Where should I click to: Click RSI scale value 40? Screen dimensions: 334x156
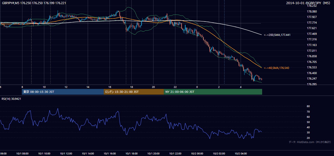coord(308,127)
